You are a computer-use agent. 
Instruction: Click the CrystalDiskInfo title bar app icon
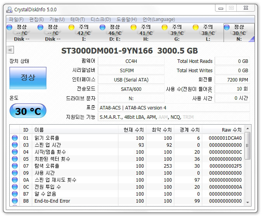coord(9,10)
